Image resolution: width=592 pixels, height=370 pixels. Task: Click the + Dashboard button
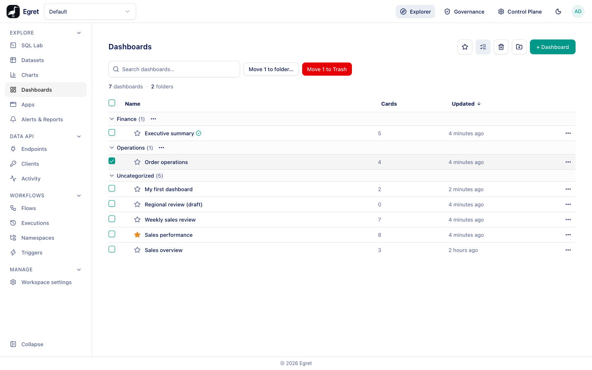point(553,47)
